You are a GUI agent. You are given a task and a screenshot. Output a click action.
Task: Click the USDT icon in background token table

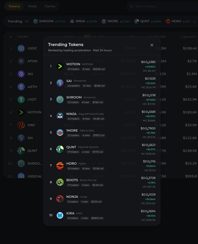point(21,99)
